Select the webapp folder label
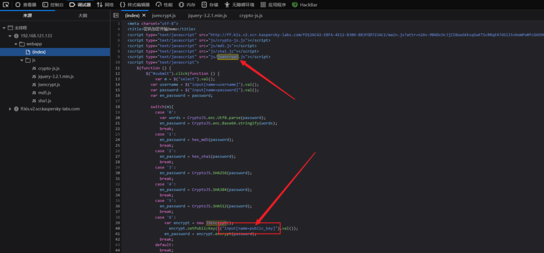The width and height of the screenshot is (544, 253). coord(34,44)
